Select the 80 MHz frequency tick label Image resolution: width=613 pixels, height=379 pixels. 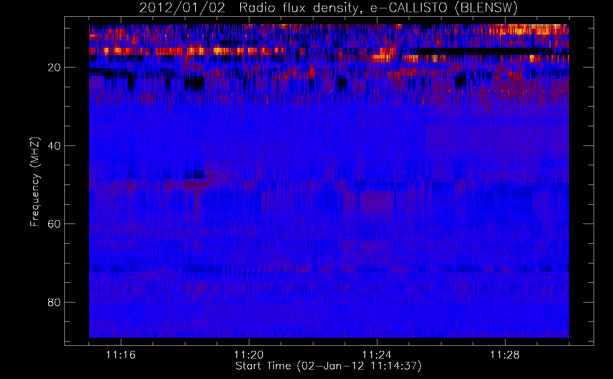pos(55,302)
